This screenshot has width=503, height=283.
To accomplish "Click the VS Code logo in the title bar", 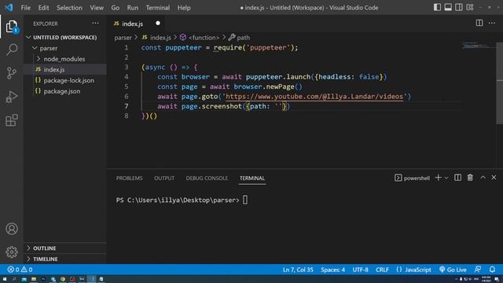I will coord(9,7).
